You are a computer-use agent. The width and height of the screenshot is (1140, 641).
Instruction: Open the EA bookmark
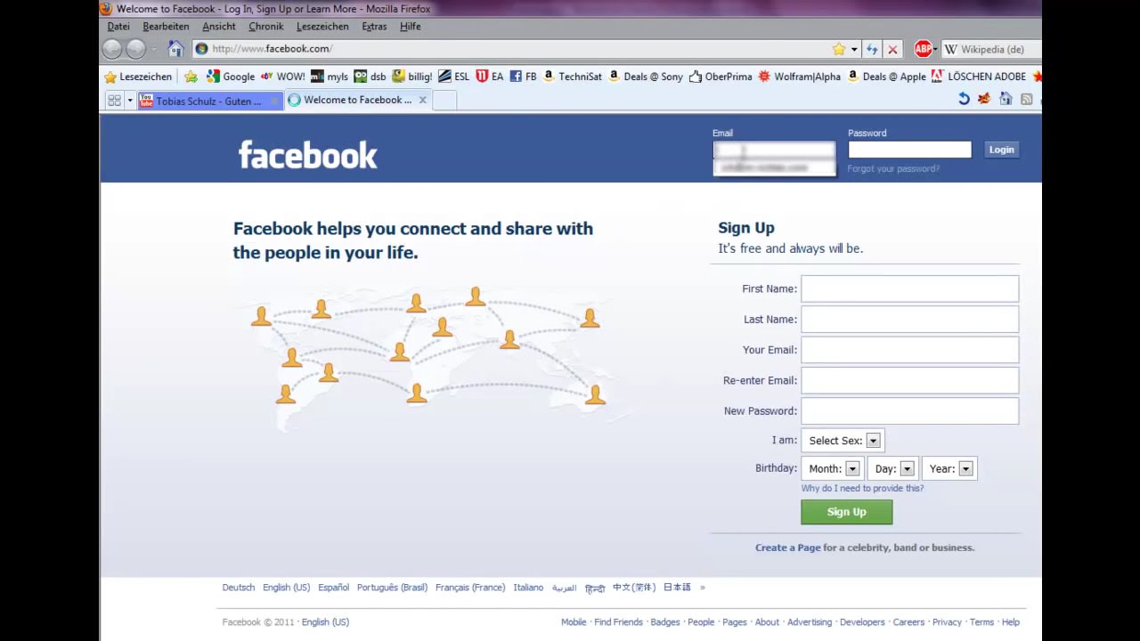490,77
